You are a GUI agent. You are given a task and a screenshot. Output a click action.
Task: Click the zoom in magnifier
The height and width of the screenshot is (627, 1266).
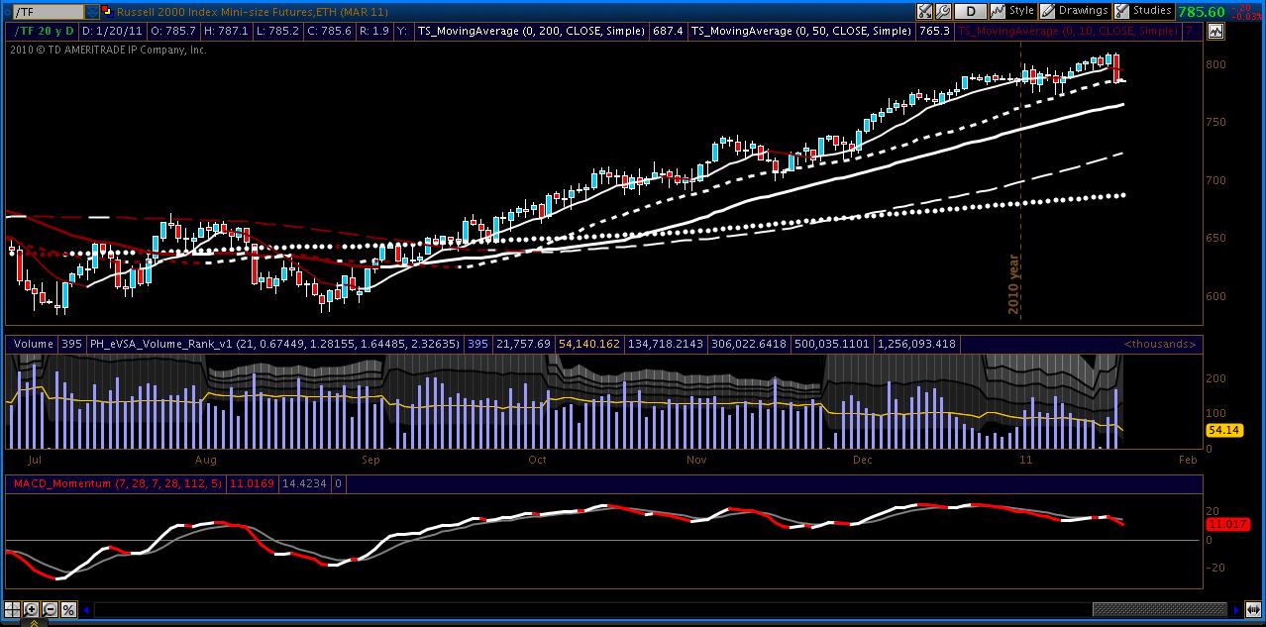coord(31,609)
